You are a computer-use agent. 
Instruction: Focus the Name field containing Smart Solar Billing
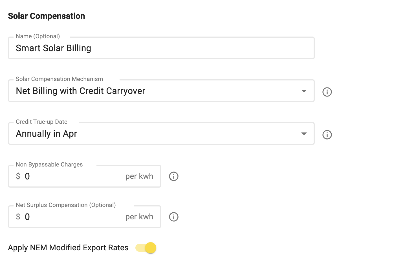[x=161, y=48]
